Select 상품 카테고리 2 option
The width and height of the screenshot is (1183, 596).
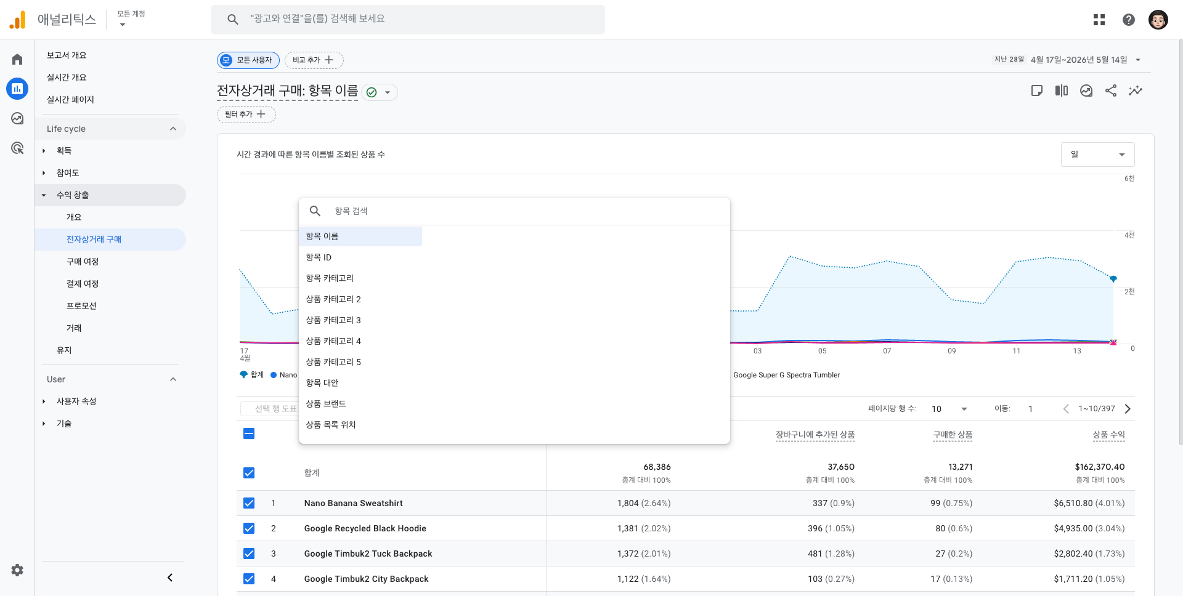tap(360, 299)
